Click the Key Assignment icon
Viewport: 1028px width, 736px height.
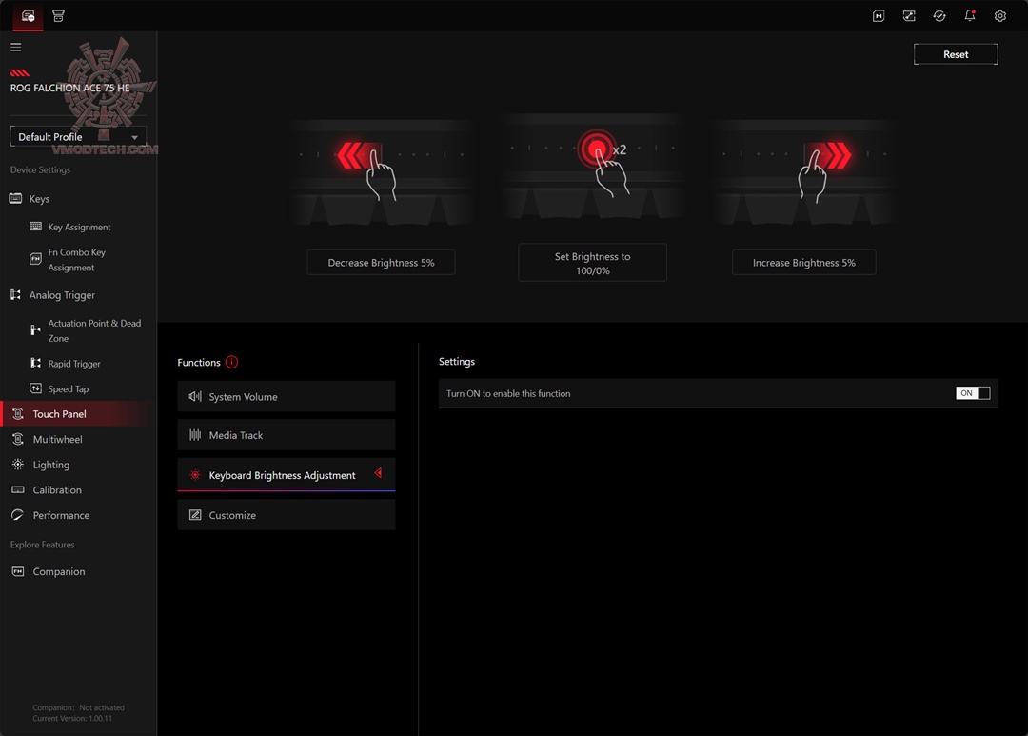tap(35, 227)
